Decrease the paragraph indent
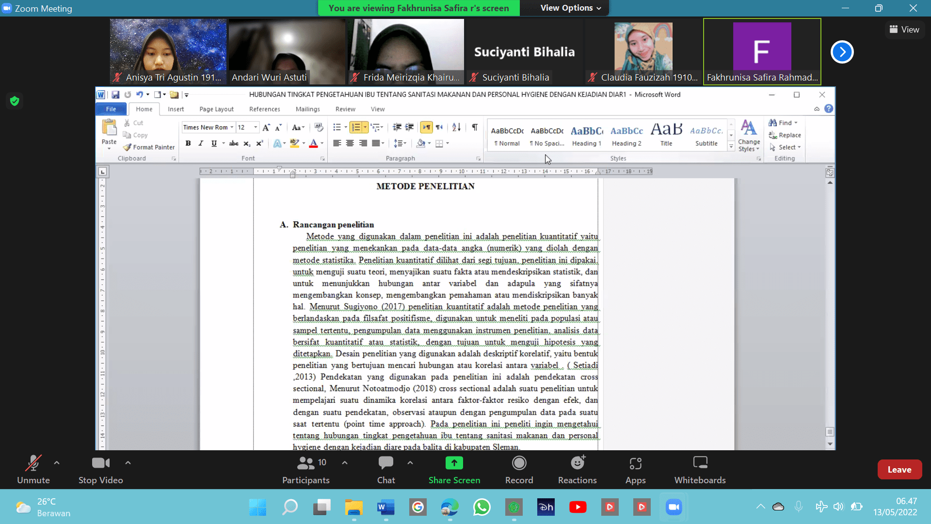The width and height of the screenshot is (931, 524). pyautogui.click(x=397, y=127)
